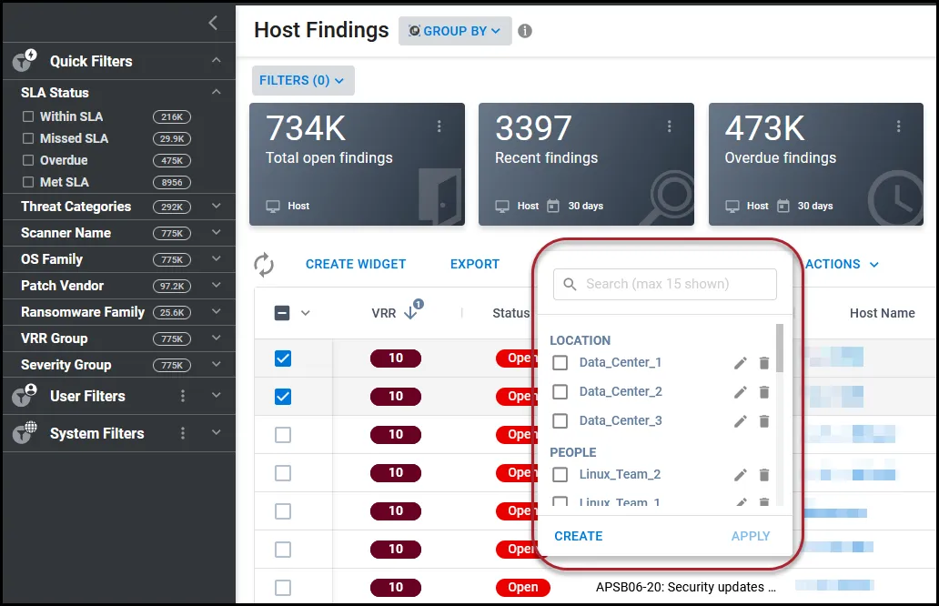Viewport: 939px width, 606px height.
Task: Edit the Data_Center_3 tag
Action: coord(740,421)
